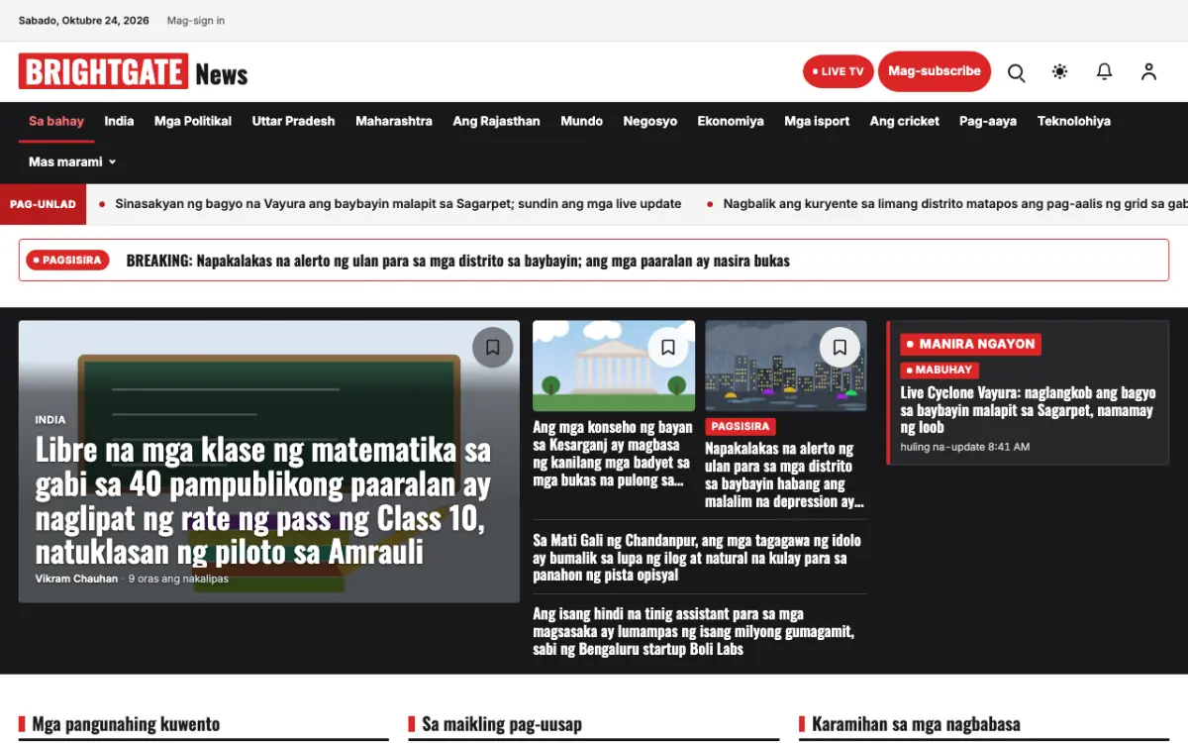1188x743 pixels.
Task: Open the Mga Politikal section
Action: (x=193, y=121)
